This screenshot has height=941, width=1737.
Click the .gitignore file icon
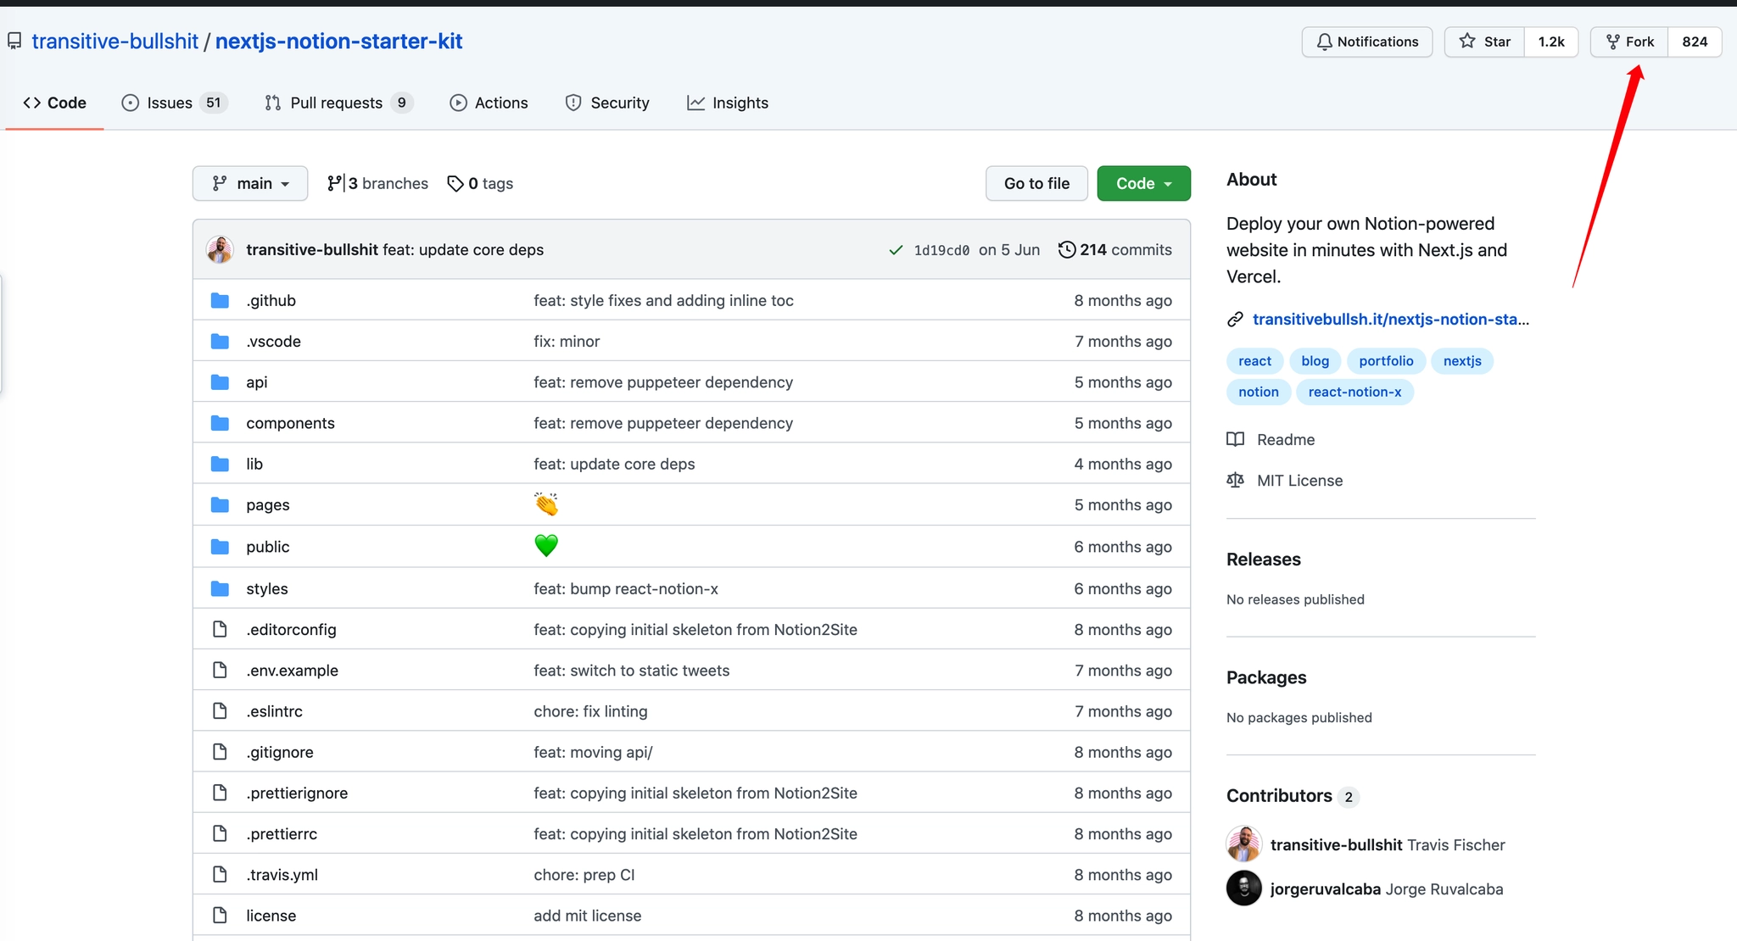coord(220,752)
